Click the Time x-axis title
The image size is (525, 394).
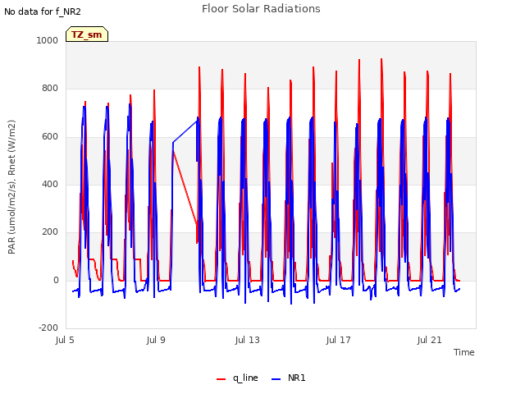[464, 352]
